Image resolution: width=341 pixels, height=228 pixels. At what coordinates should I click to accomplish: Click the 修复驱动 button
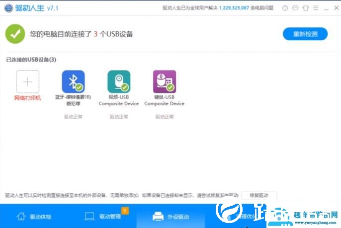pyautogui.click(x=259, y=195)
